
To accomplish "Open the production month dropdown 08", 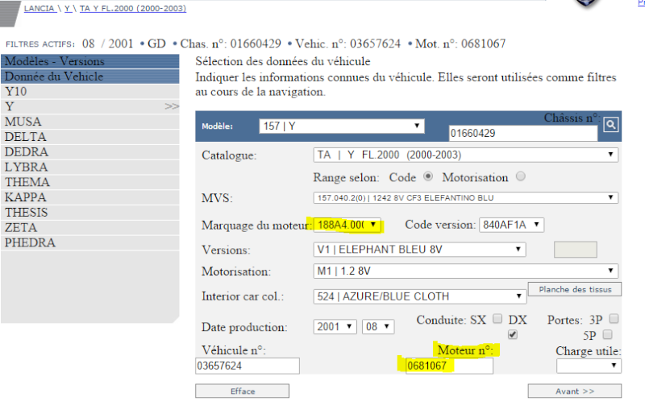I will 378,327.
